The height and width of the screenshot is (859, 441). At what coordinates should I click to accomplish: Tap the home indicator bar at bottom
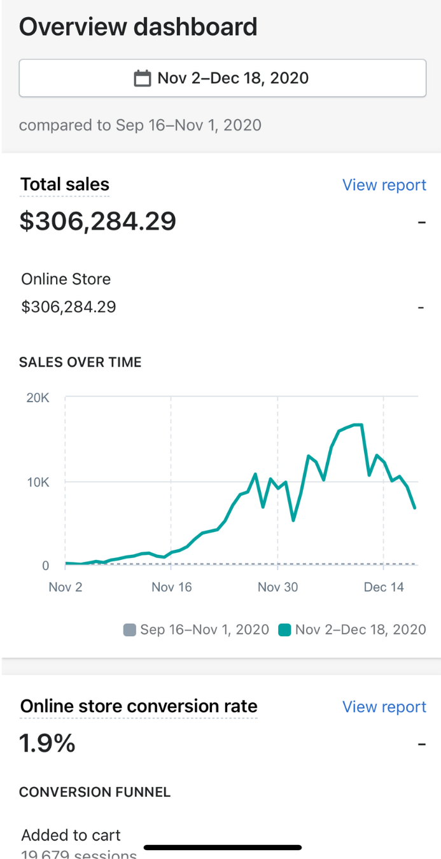click(223, 848)
